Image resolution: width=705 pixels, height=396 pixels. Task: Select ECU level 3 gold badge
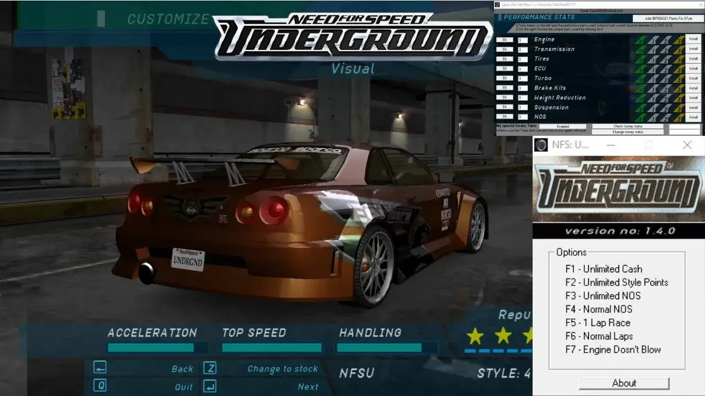pos(679,69)
